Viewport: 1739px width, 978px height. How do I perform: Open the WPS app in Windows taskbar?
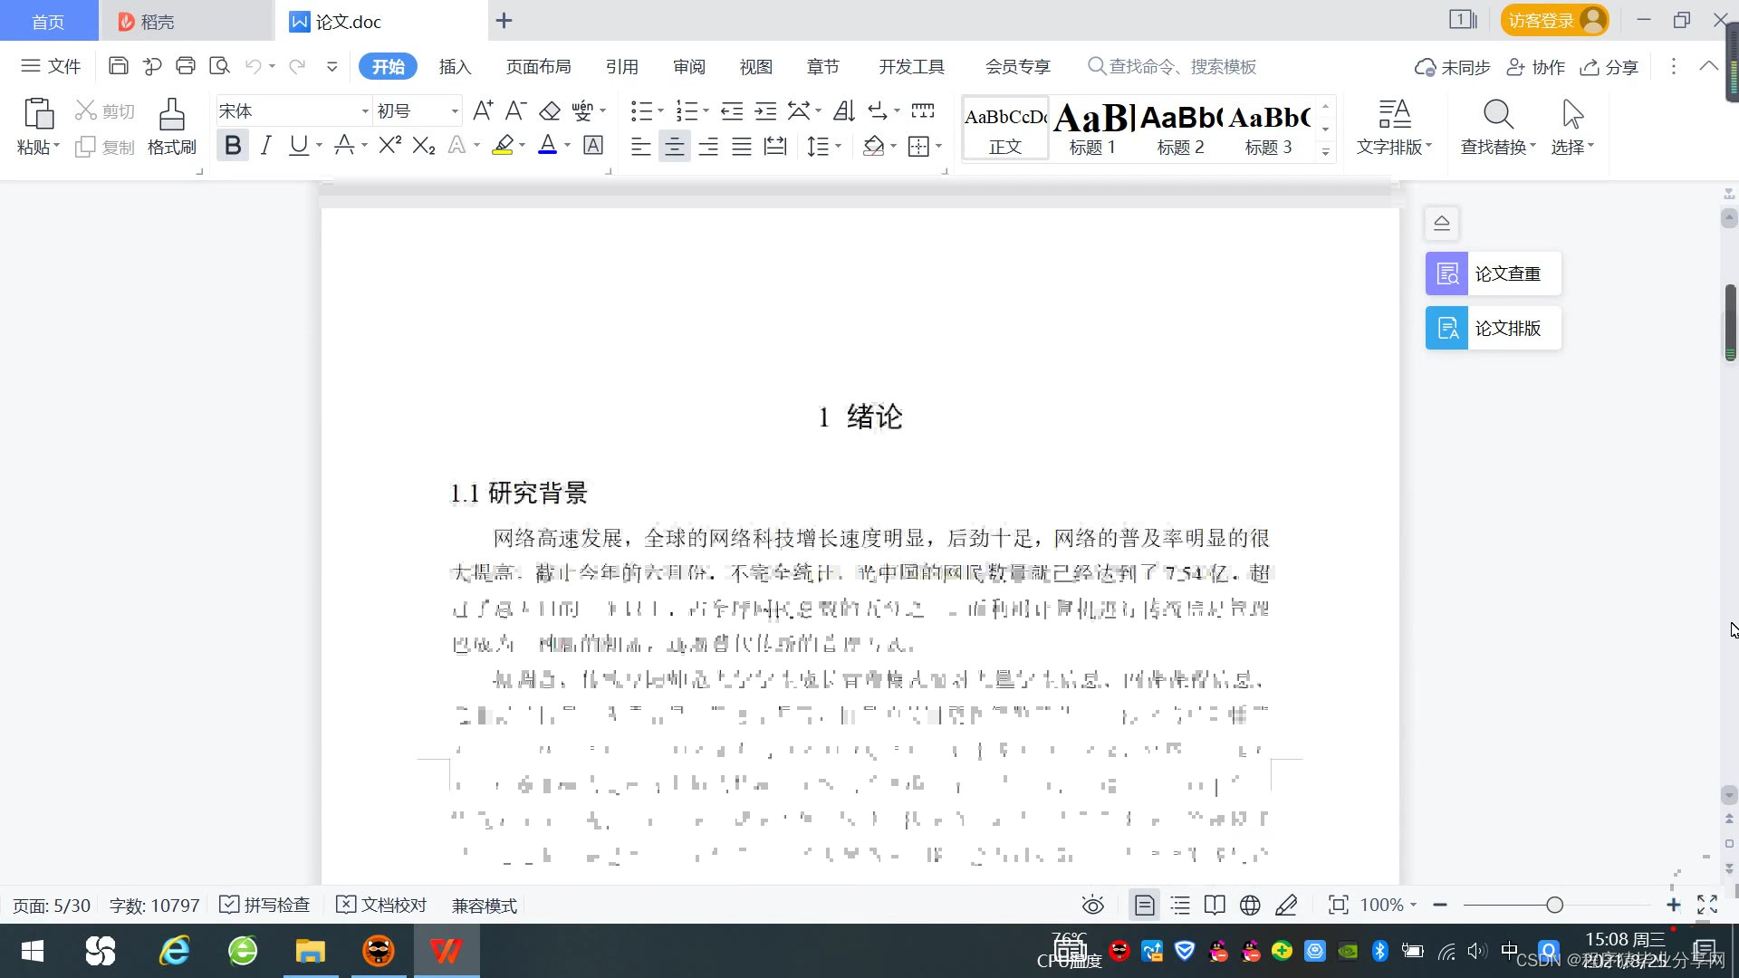[446, 951]
